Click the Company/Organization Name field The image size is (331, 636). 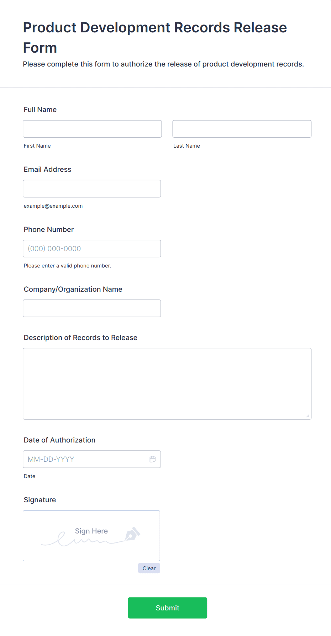(92, 308)
